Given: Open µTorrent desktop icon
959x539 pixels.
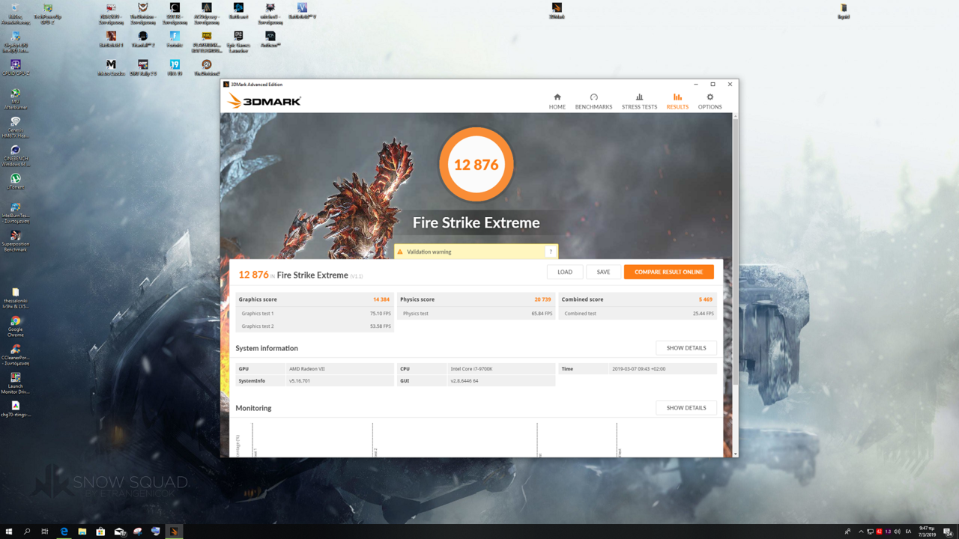Looking at the screenshot, I should click(x=15, y=182).
